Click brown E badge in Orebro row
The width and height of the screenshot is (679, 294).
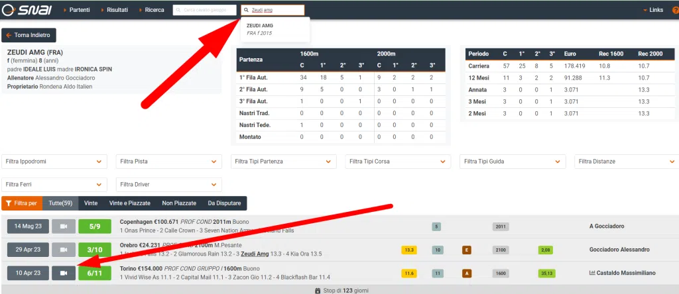[467, 250]
